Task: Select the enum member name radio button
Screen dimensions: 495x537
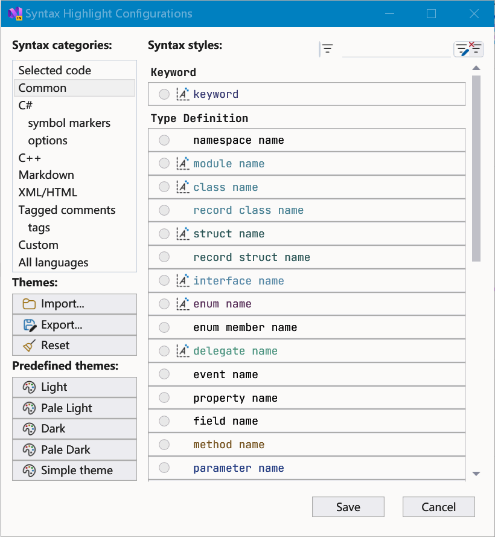Action: [164, 327]
